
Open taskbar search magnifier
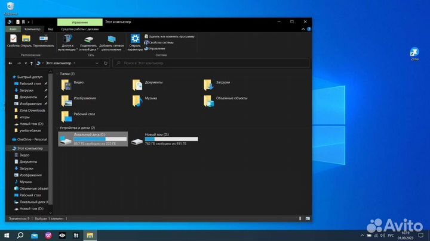click(x=20, y=235)
